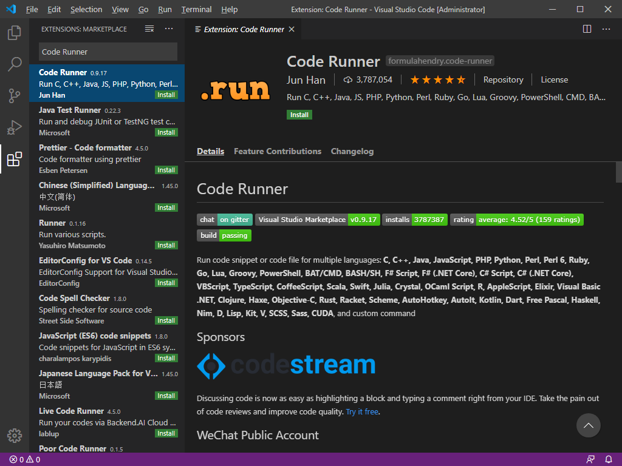Click the chat on gitter badge
The image size is (622, 466).
click(225, 220)
